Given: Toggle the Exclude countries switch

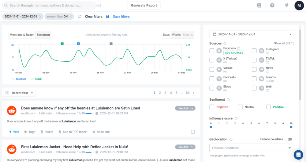Looking at the screenshot, I should pyautogui.click(x=289, y=139).
